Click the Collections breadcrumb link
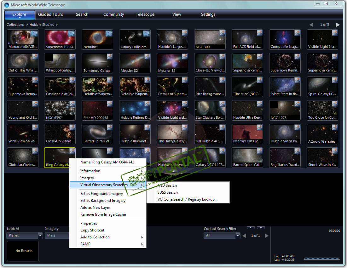This screenshot has height=268, width=347. 15,25
